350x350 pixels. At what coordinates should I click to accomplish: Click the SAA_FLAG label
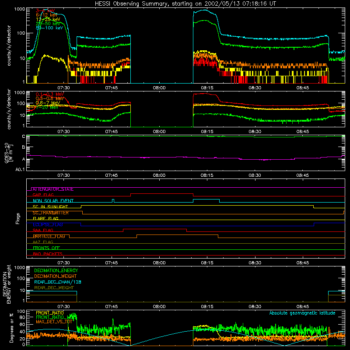(43, 231)
